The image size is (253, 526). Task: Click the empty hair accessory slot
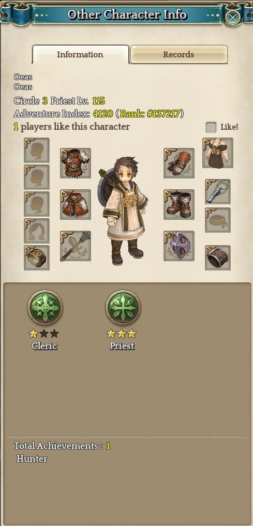coord(37,231)
